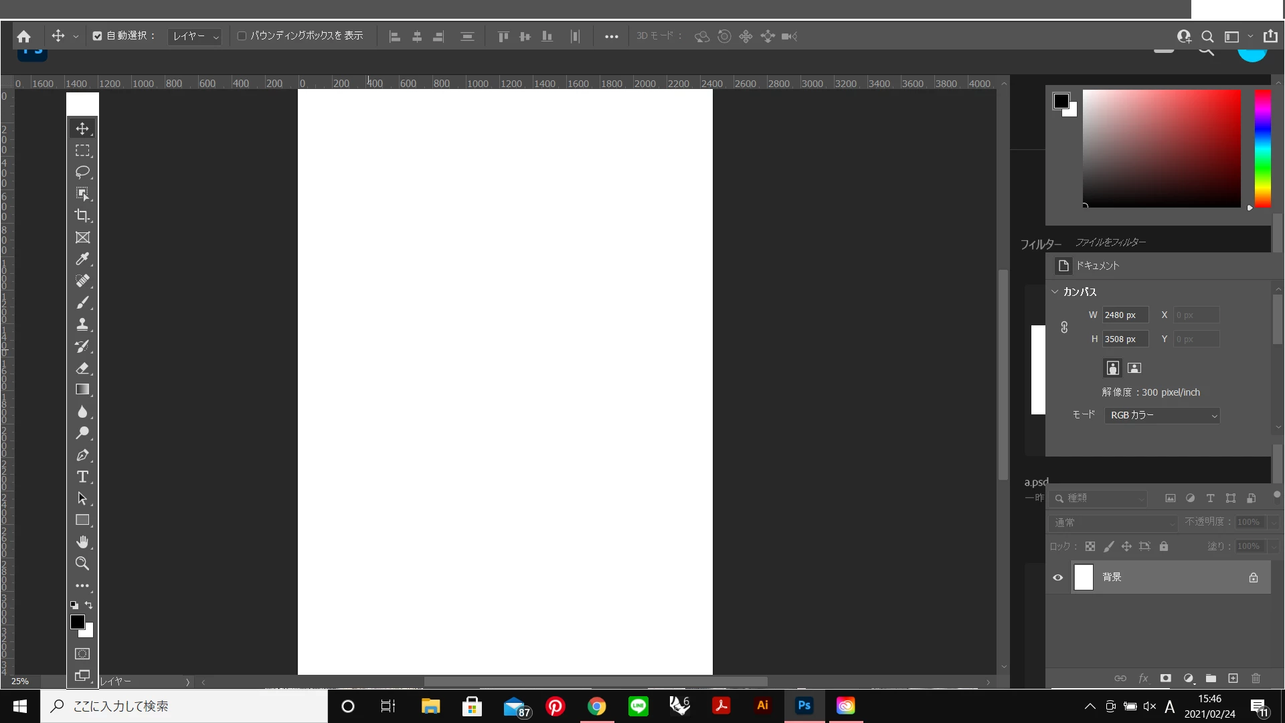Hide the 背景 layer with eye icon
Image resolution: width=1285 pixels, height=723 pixels.
1058,578
